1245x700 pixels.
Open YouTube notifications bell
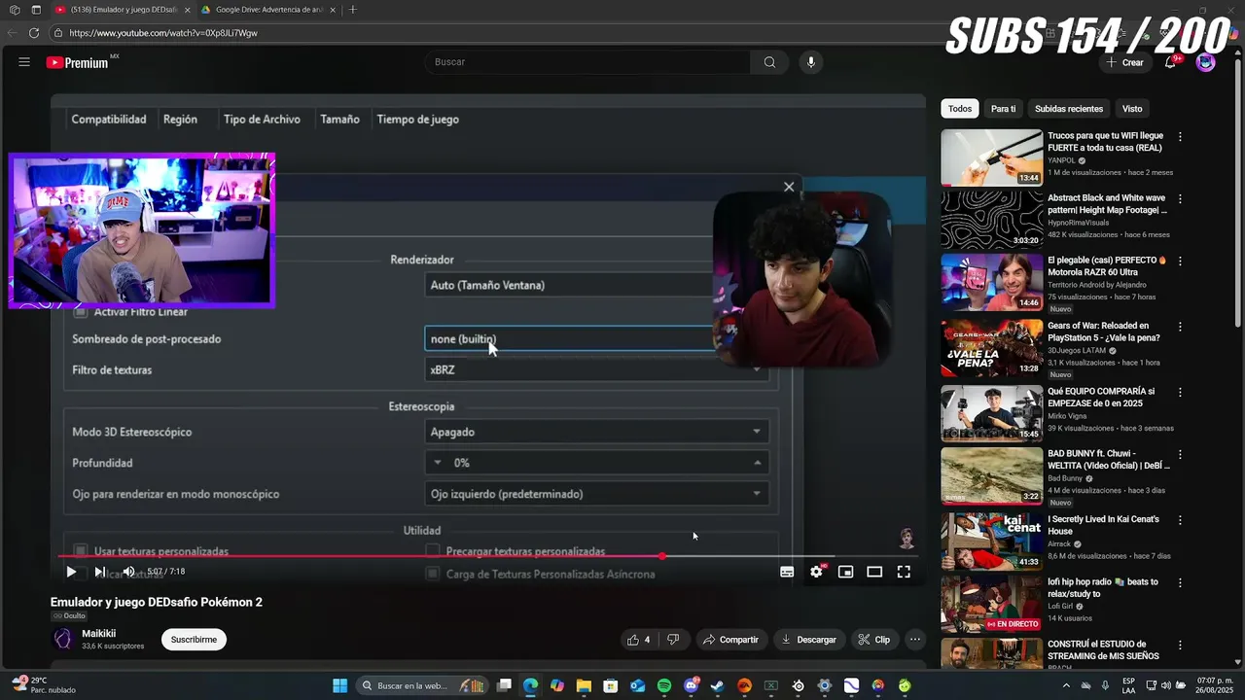point(1170,62)
